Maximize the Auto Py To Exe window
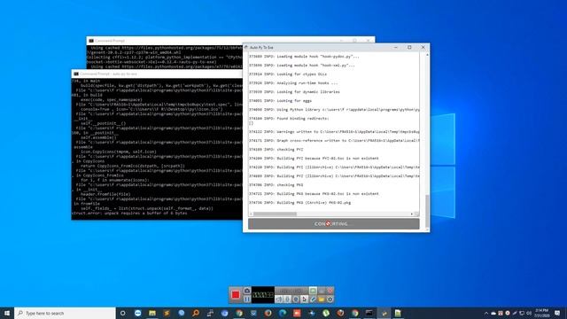Viewport: 567px width, 319px height. pyautogui.click(x=409, y=47)
